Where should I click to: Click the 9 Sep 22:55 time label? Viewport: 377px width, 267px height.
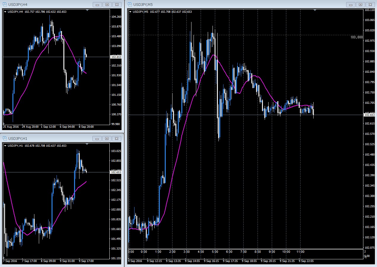[x=306, y=261]
